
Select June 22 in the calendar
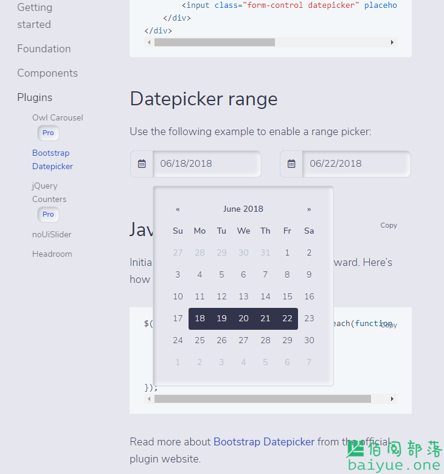coord(287,319)
